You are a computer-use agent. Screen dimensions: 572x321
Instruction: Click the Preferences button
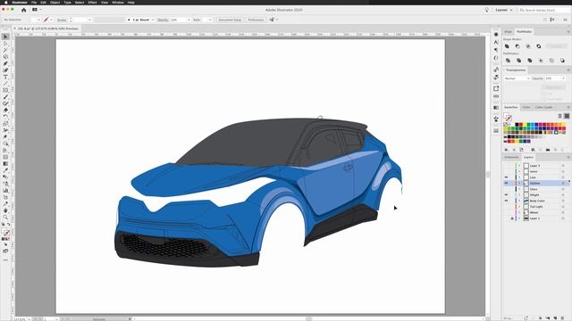(257, 20)
